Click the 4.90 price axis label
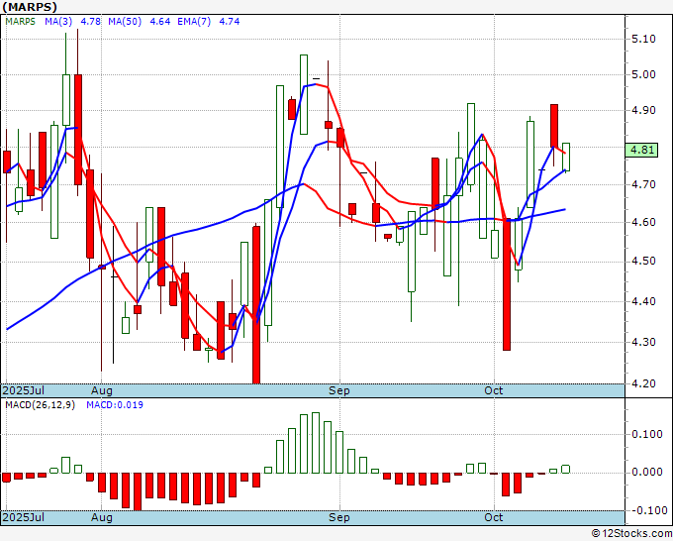Image resolution: width=673 pixels, height=541 pixels. [x=644, y=110]
